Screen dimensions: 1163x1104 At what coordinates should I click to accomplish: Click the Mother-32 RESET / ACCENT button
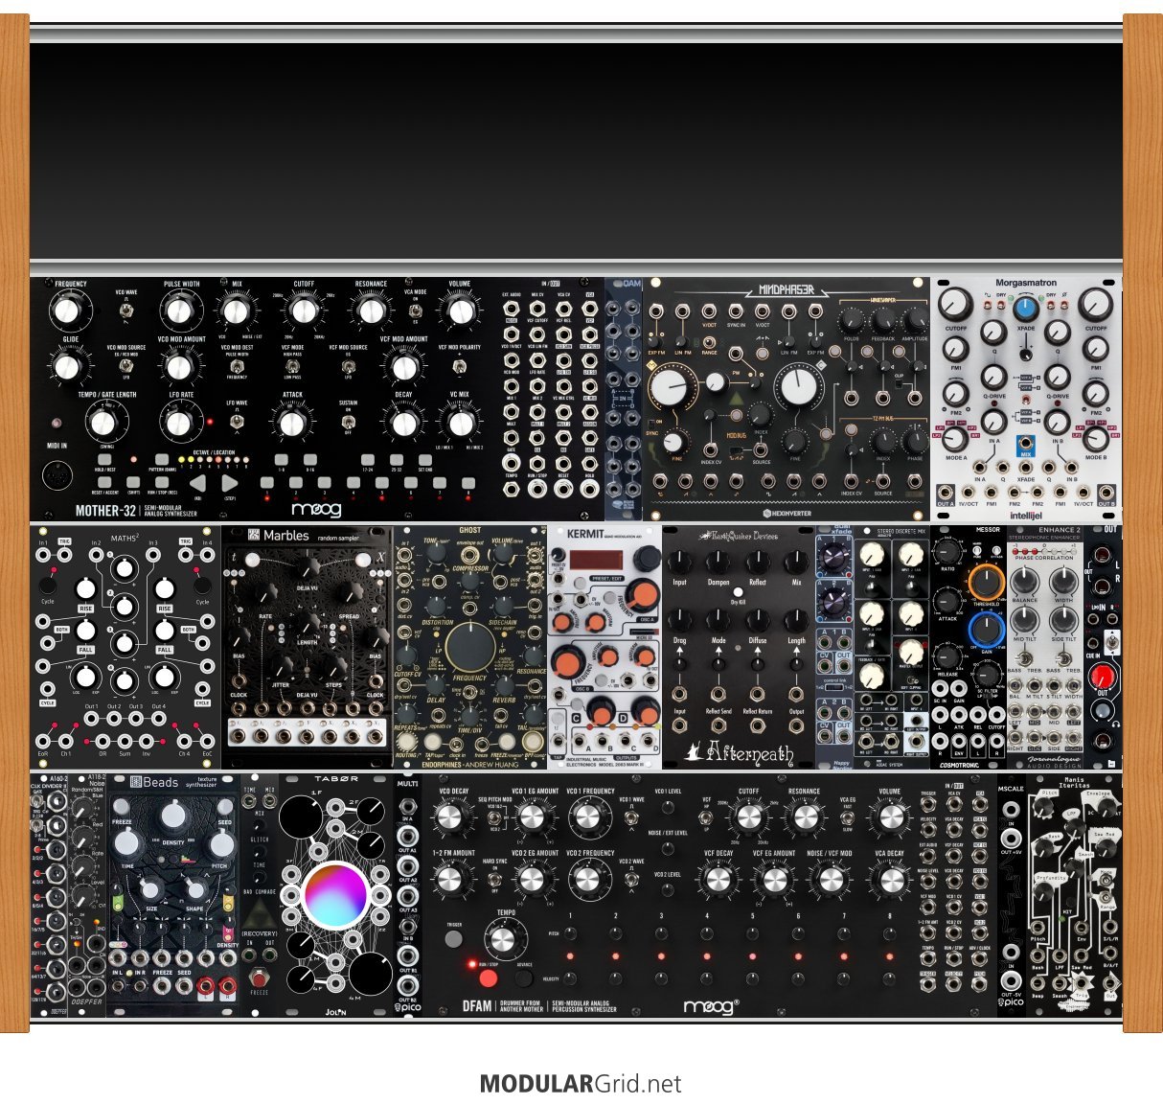[105, 483]
